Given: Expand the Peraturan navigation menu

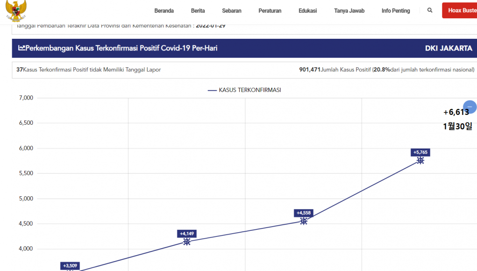Looking at the screenshot, I should point(270,11).
